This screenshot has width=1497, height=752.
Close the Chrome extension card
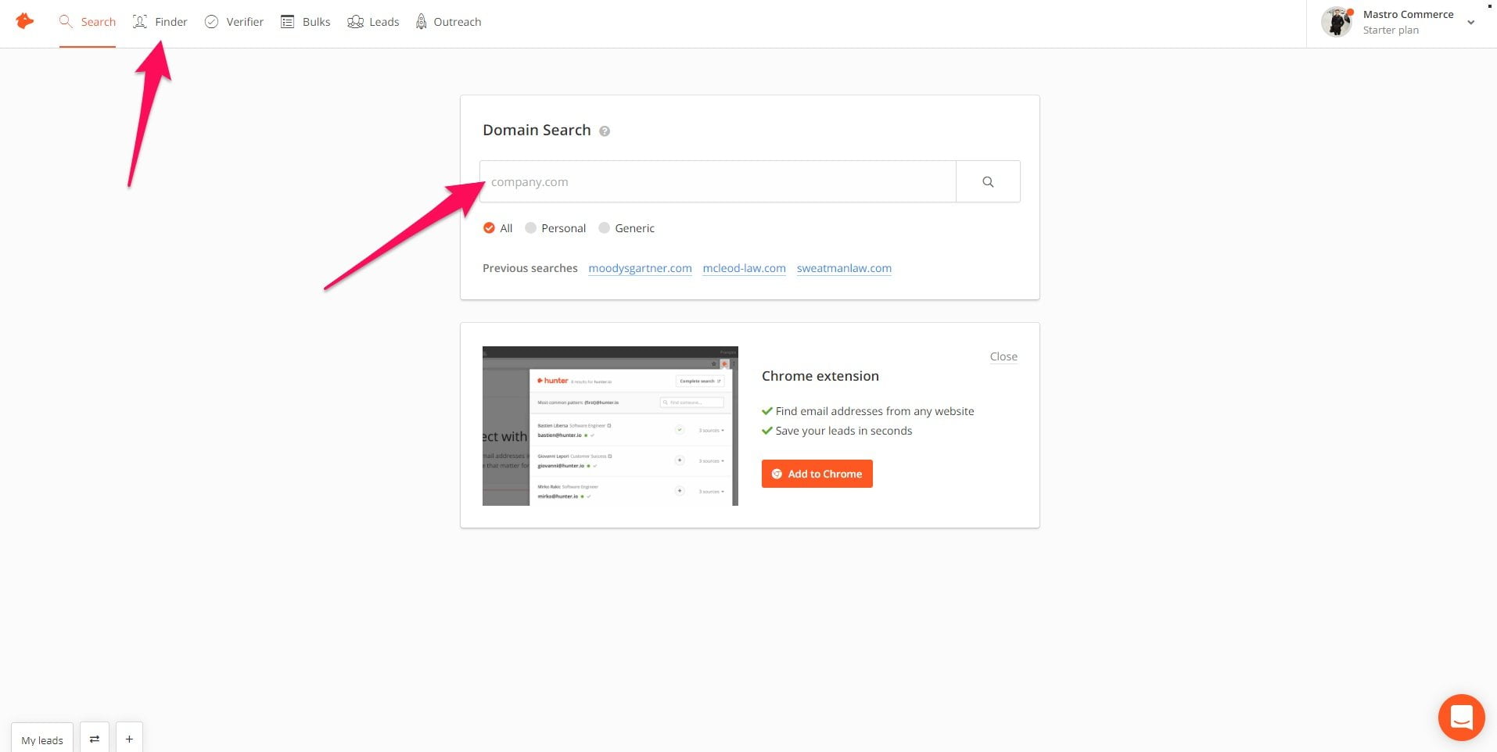tap(1003, 356)
